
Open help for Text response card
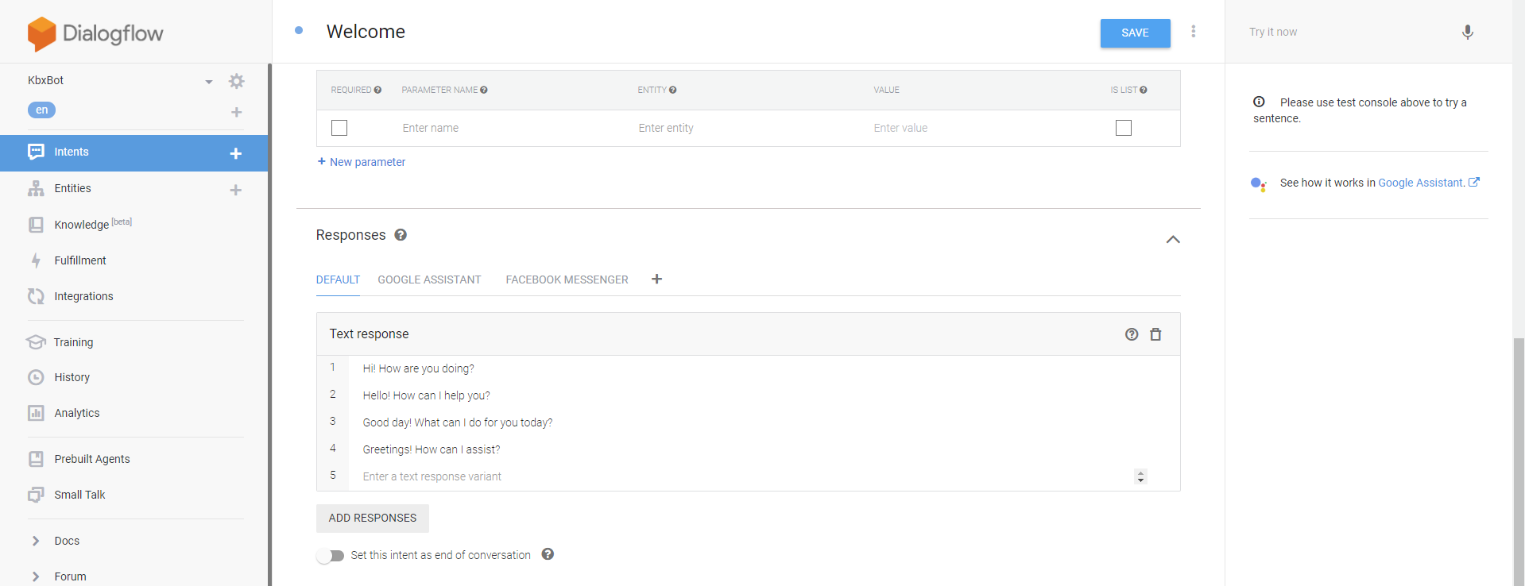[x=1132, y=334]
